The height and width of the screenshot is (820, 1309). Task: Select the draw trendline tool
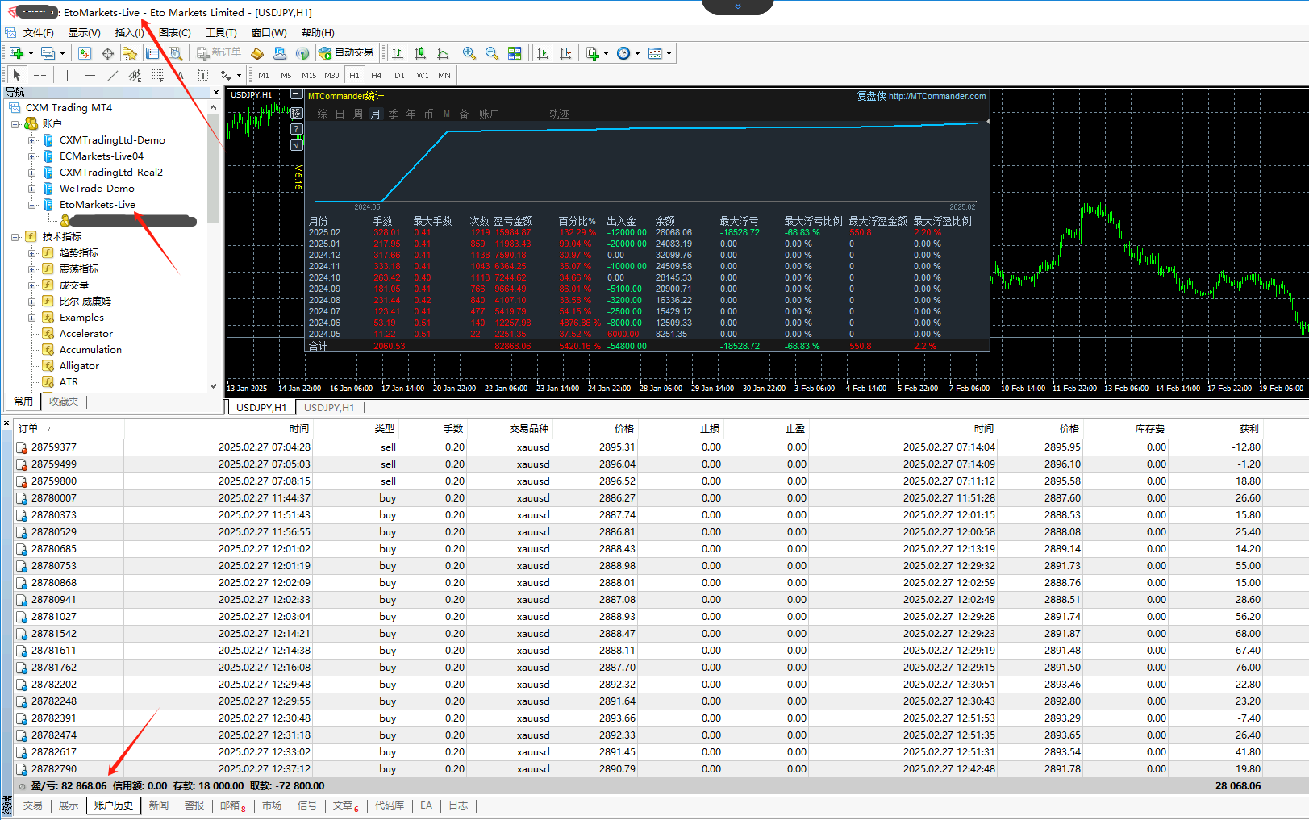click(112, 75)
